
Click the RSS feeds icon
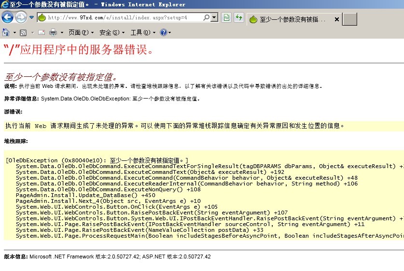[23, 33]
